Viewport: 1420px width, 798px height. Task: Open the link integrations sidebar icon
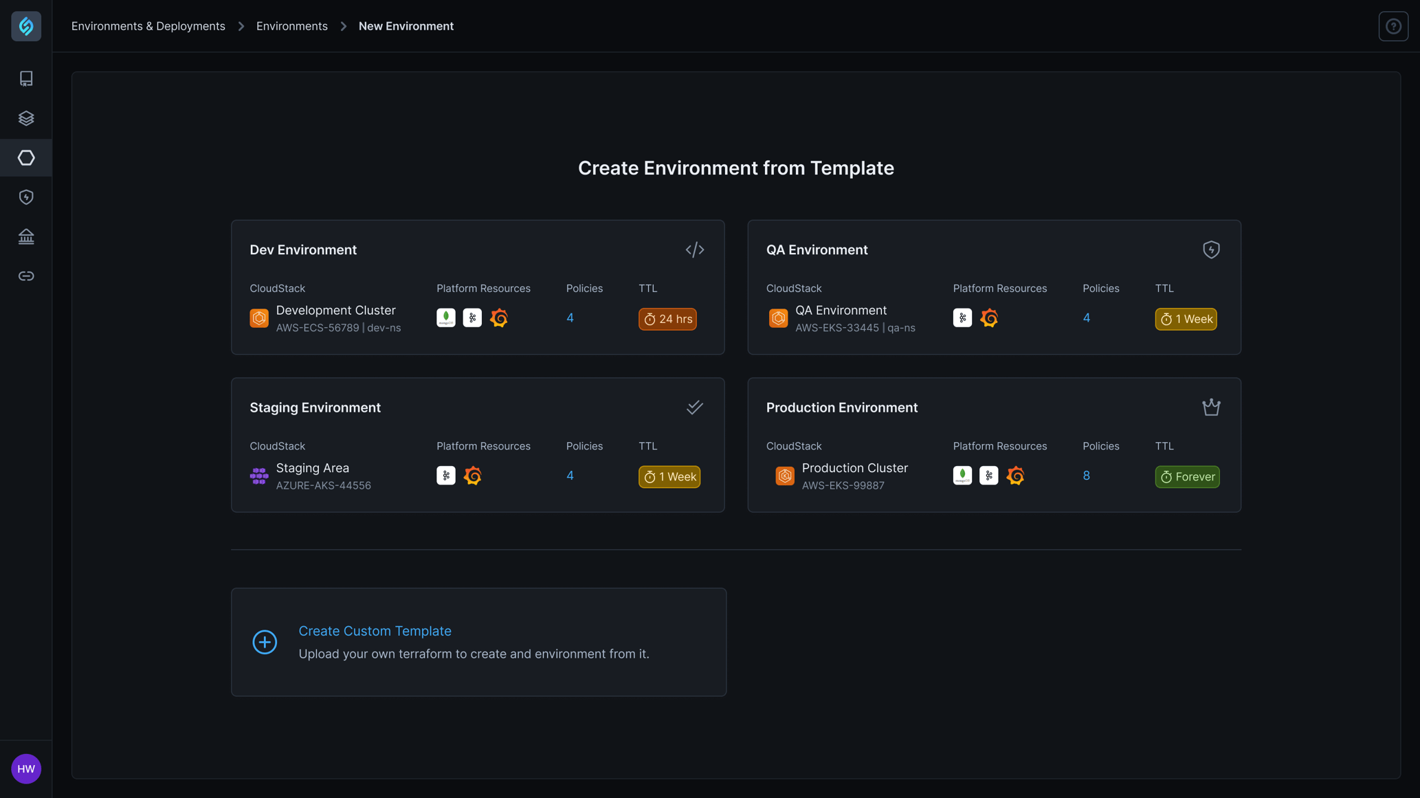[26, 276]
